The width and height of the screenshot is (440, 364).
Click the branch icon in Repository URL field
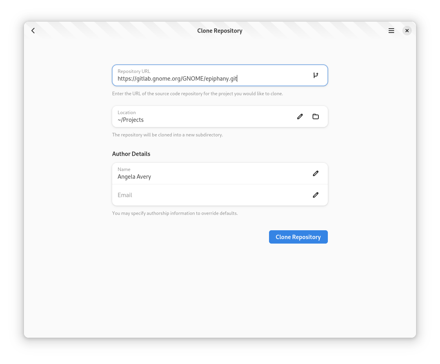tap(316, 75)
